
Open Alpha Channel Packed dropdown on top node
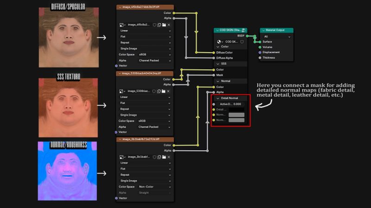[154, 61]
